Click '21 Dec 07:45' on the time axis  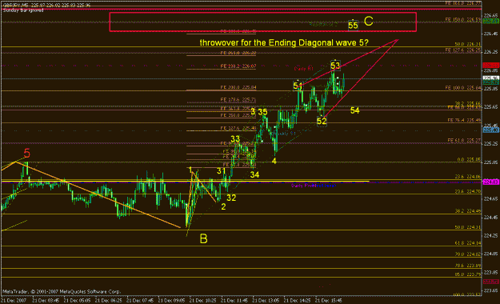coord(140,301)
